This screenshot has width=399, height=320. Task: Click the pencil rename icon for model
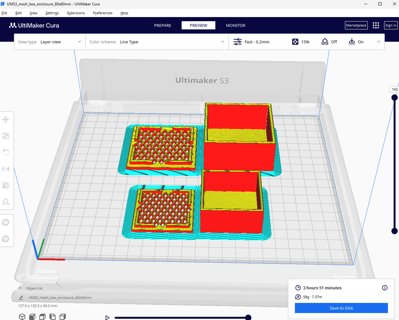(21, 297)
